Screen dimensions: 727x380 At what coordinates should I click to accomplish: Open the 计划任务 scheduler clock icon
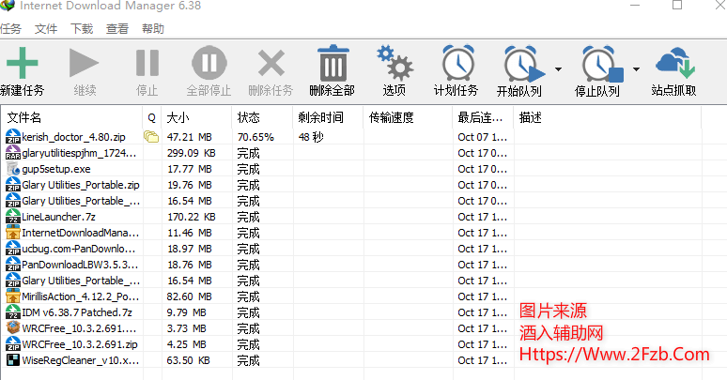456,64
